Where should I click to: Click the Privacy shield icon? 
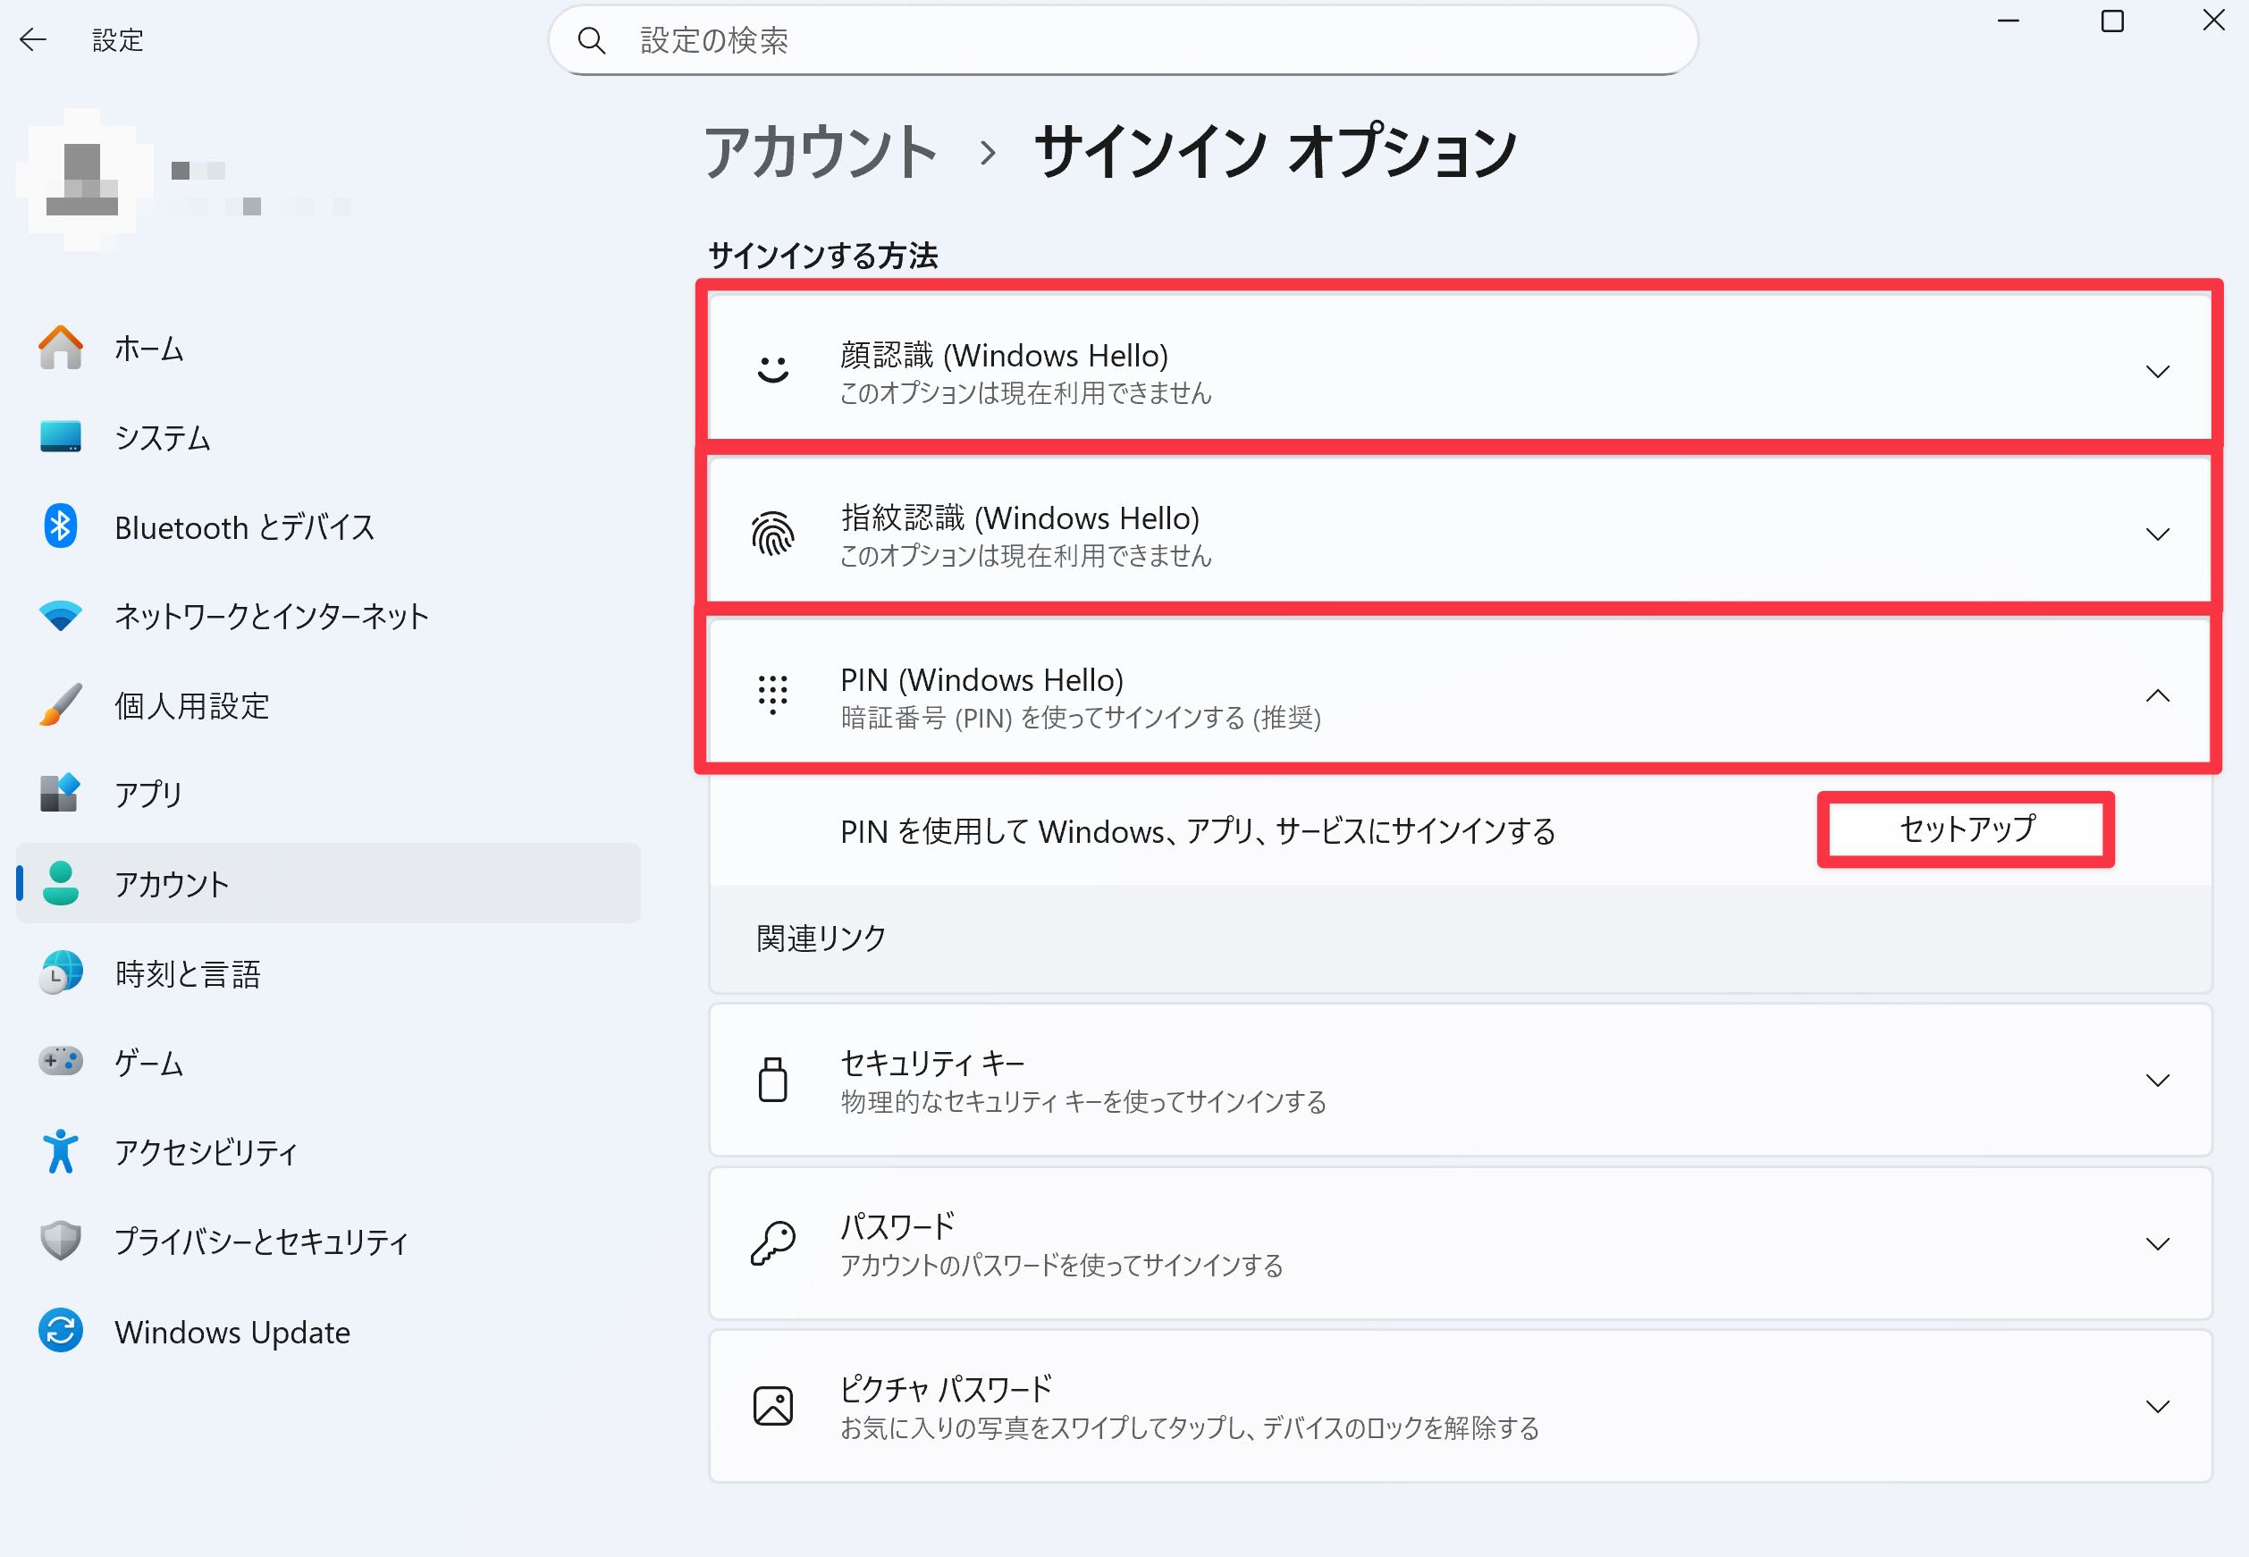(61, 1241)
